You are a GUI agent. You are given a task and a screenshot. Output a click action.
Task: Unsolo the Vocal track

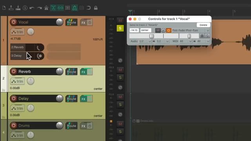[x=120, y=28]
